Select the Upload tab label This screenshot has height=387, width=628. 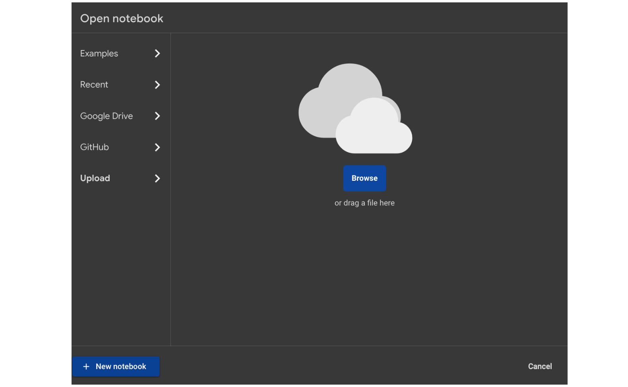click(x=95, y=178)
